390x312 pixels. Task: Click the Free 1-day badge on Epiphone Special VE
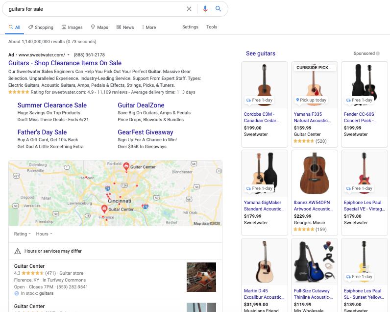point(360,188)
